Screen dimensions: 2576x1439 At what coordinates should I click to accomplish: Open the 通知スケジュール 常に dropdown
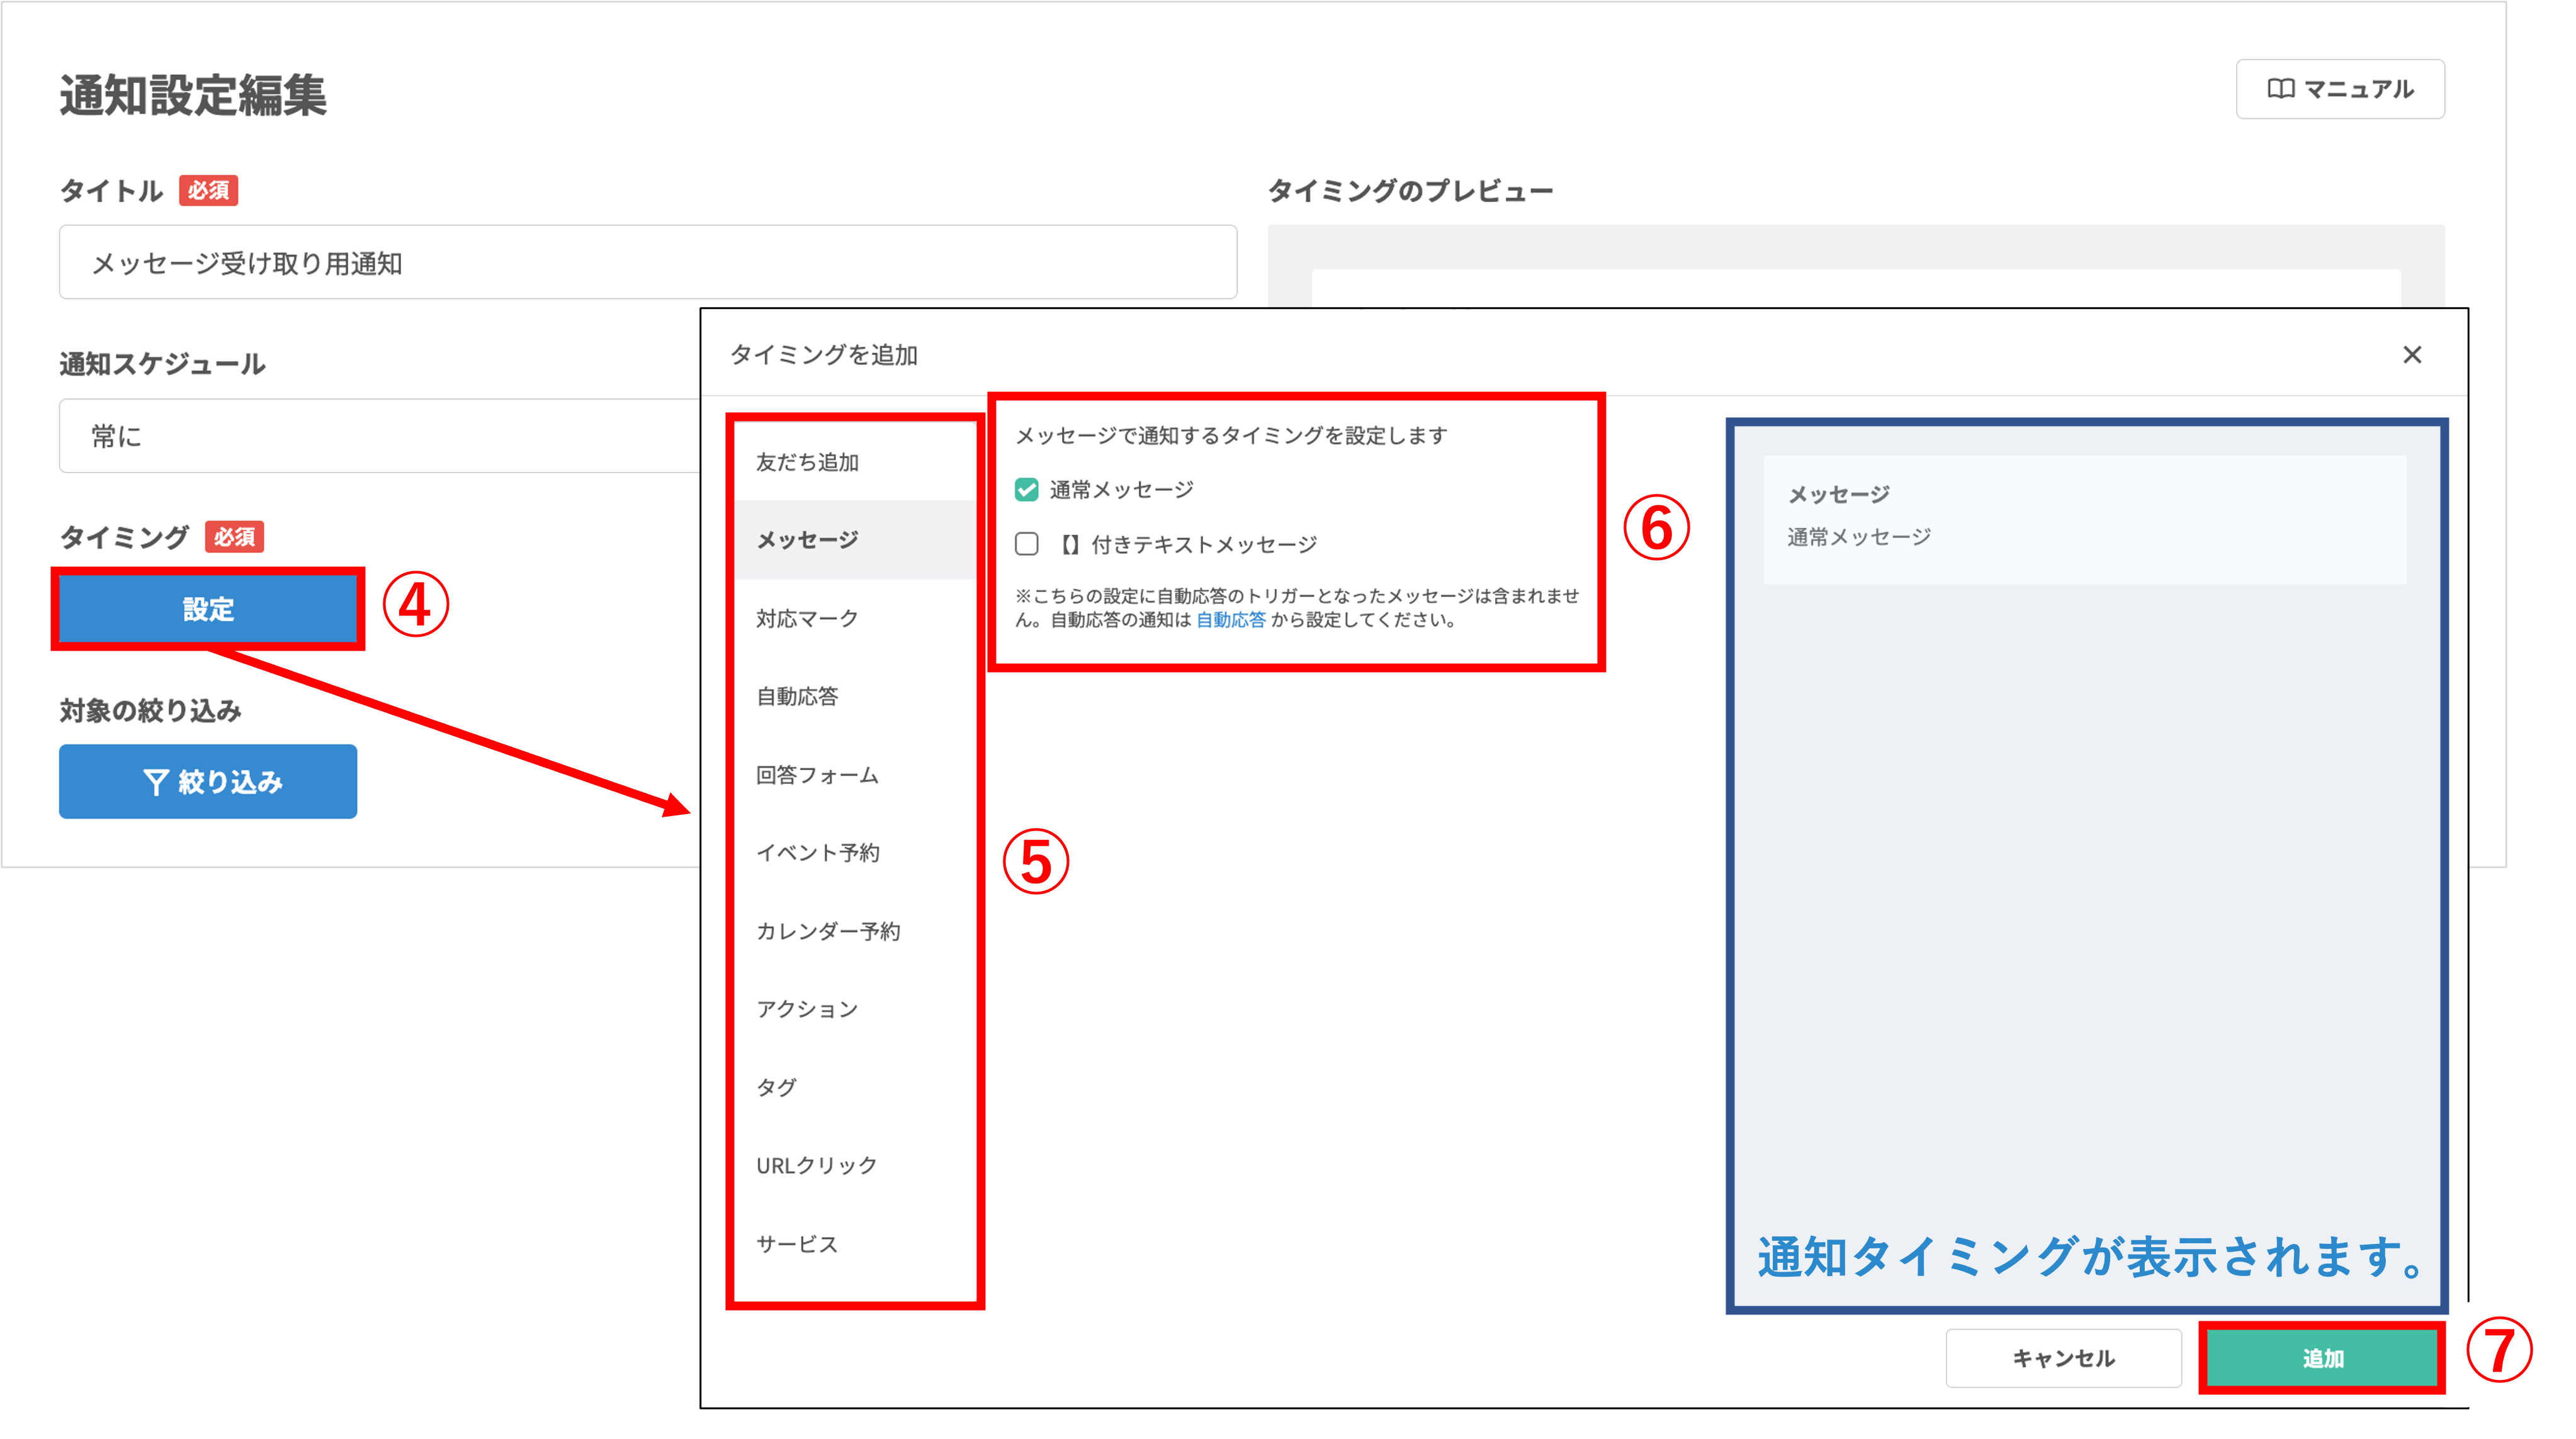pyautogui.click(x=380, y=435)
